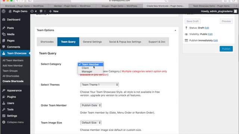
Task: Open the Team Image Size dropdown
Action: (x=91, y=122)
